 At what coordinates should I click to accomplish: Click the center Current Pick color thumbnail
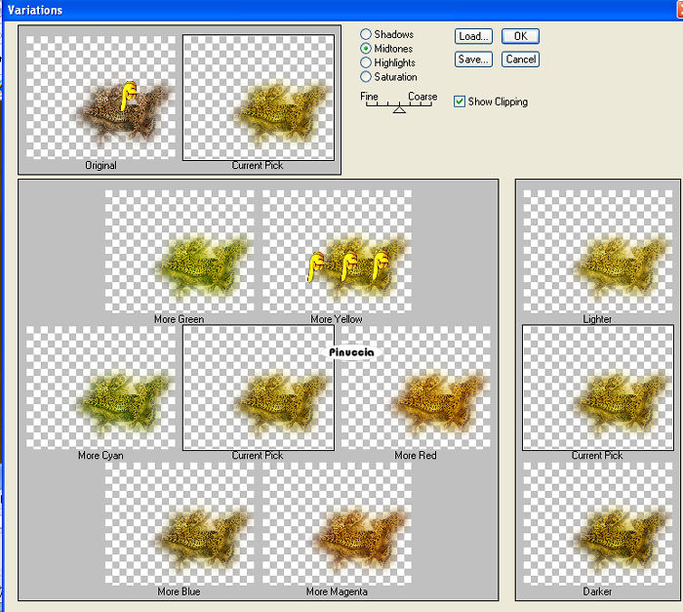pos(259,388)
